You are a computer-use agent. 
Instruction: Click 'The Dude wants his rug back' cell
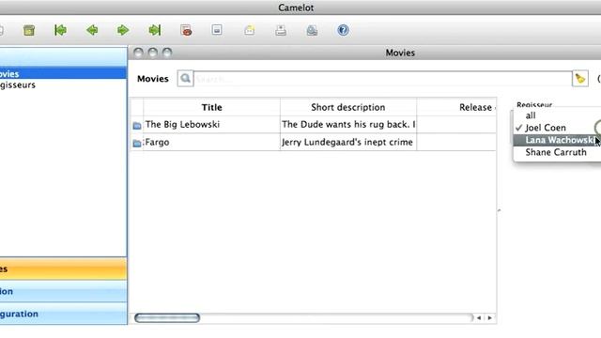(348, 125)
